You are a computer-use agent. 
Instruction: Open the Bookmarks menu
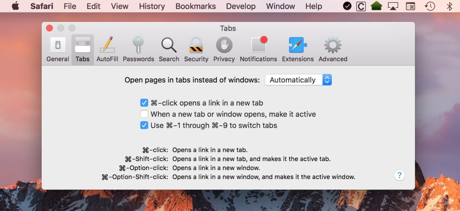(x=195, y=6)
